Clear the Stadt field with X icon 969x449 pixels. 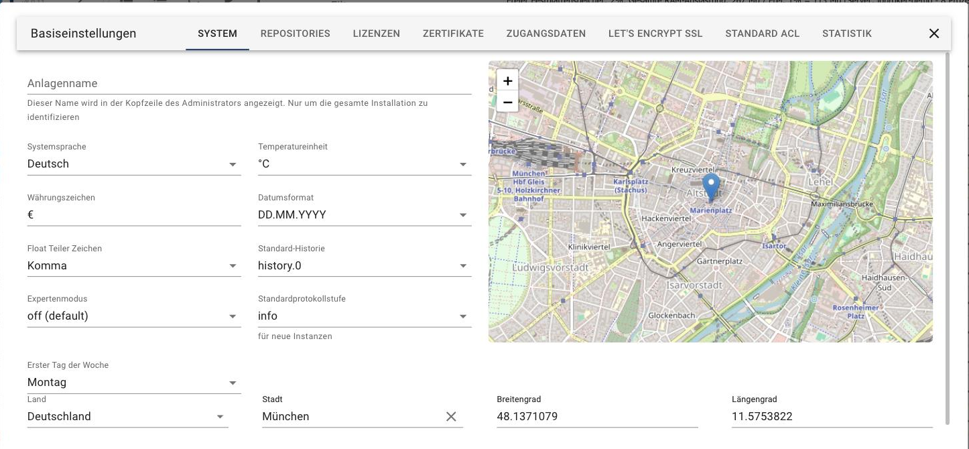tap(451, 417)
